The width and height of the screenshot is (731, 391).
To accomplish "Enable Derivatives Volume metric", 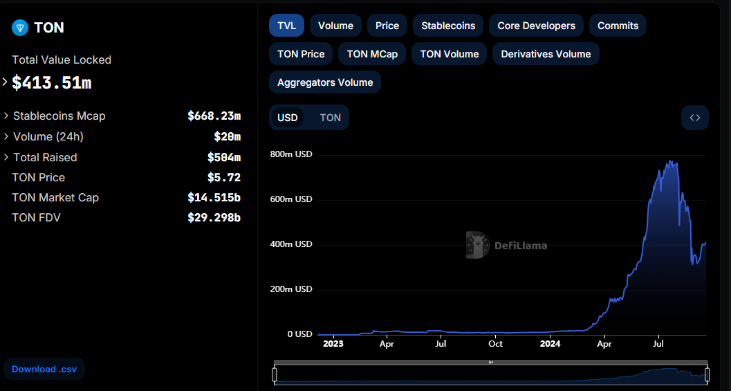I will (546, 54).
